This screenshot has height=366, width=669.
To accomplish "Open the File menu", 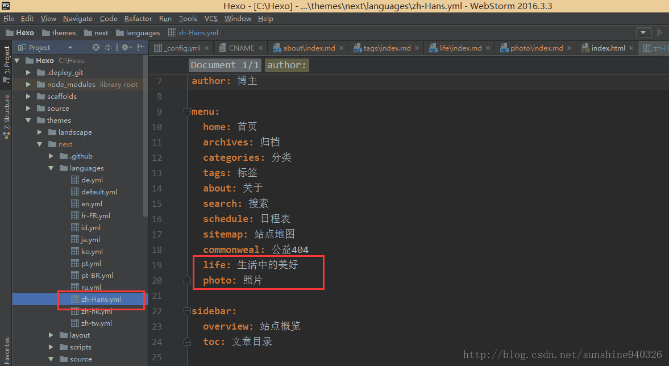I will click(x=9, y=19).
